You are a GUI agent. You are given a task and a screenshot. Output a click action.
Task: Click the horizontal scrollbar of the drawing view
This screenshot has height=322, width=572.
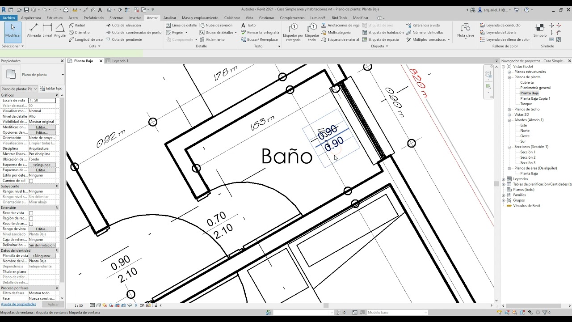point(326,305)
